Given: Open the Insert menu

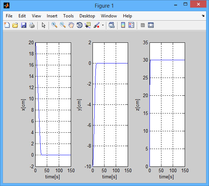Looking at the screenshot, I should click(52, 16).
